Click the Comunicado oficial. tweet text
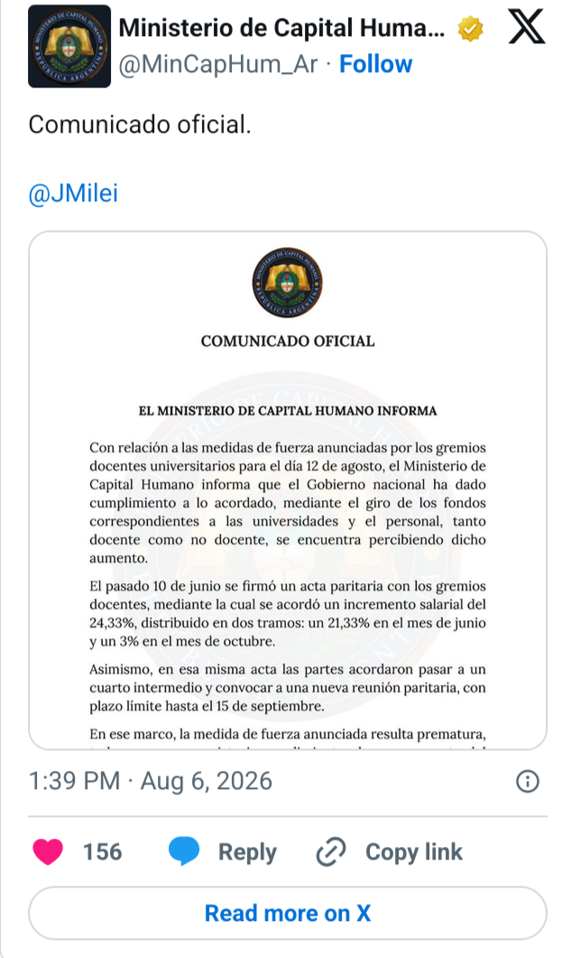This screenshot has width=571, height=958. click(x=140, y=125)
